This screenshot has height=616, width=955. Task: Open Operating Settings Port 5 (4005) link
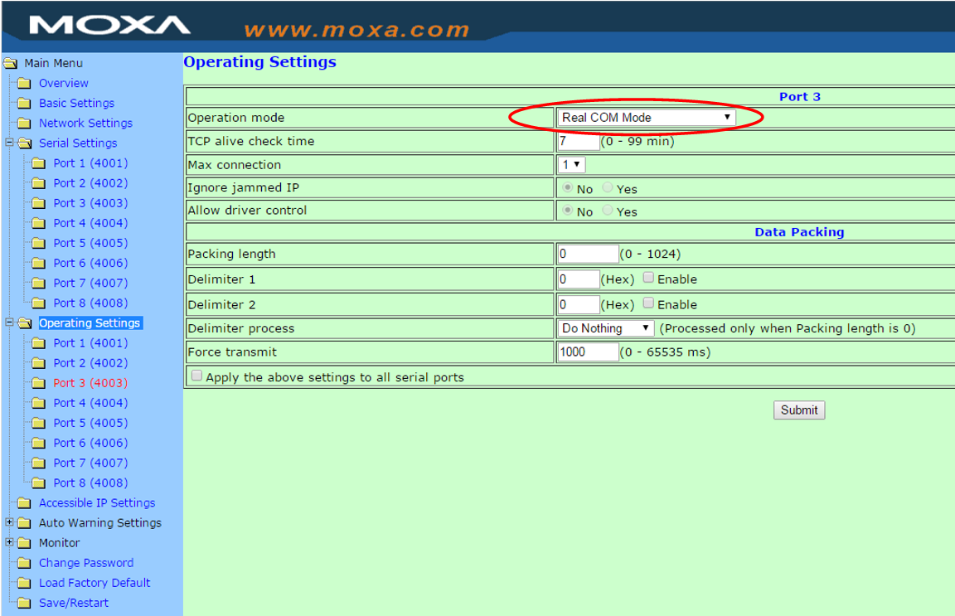click(90, 423)
